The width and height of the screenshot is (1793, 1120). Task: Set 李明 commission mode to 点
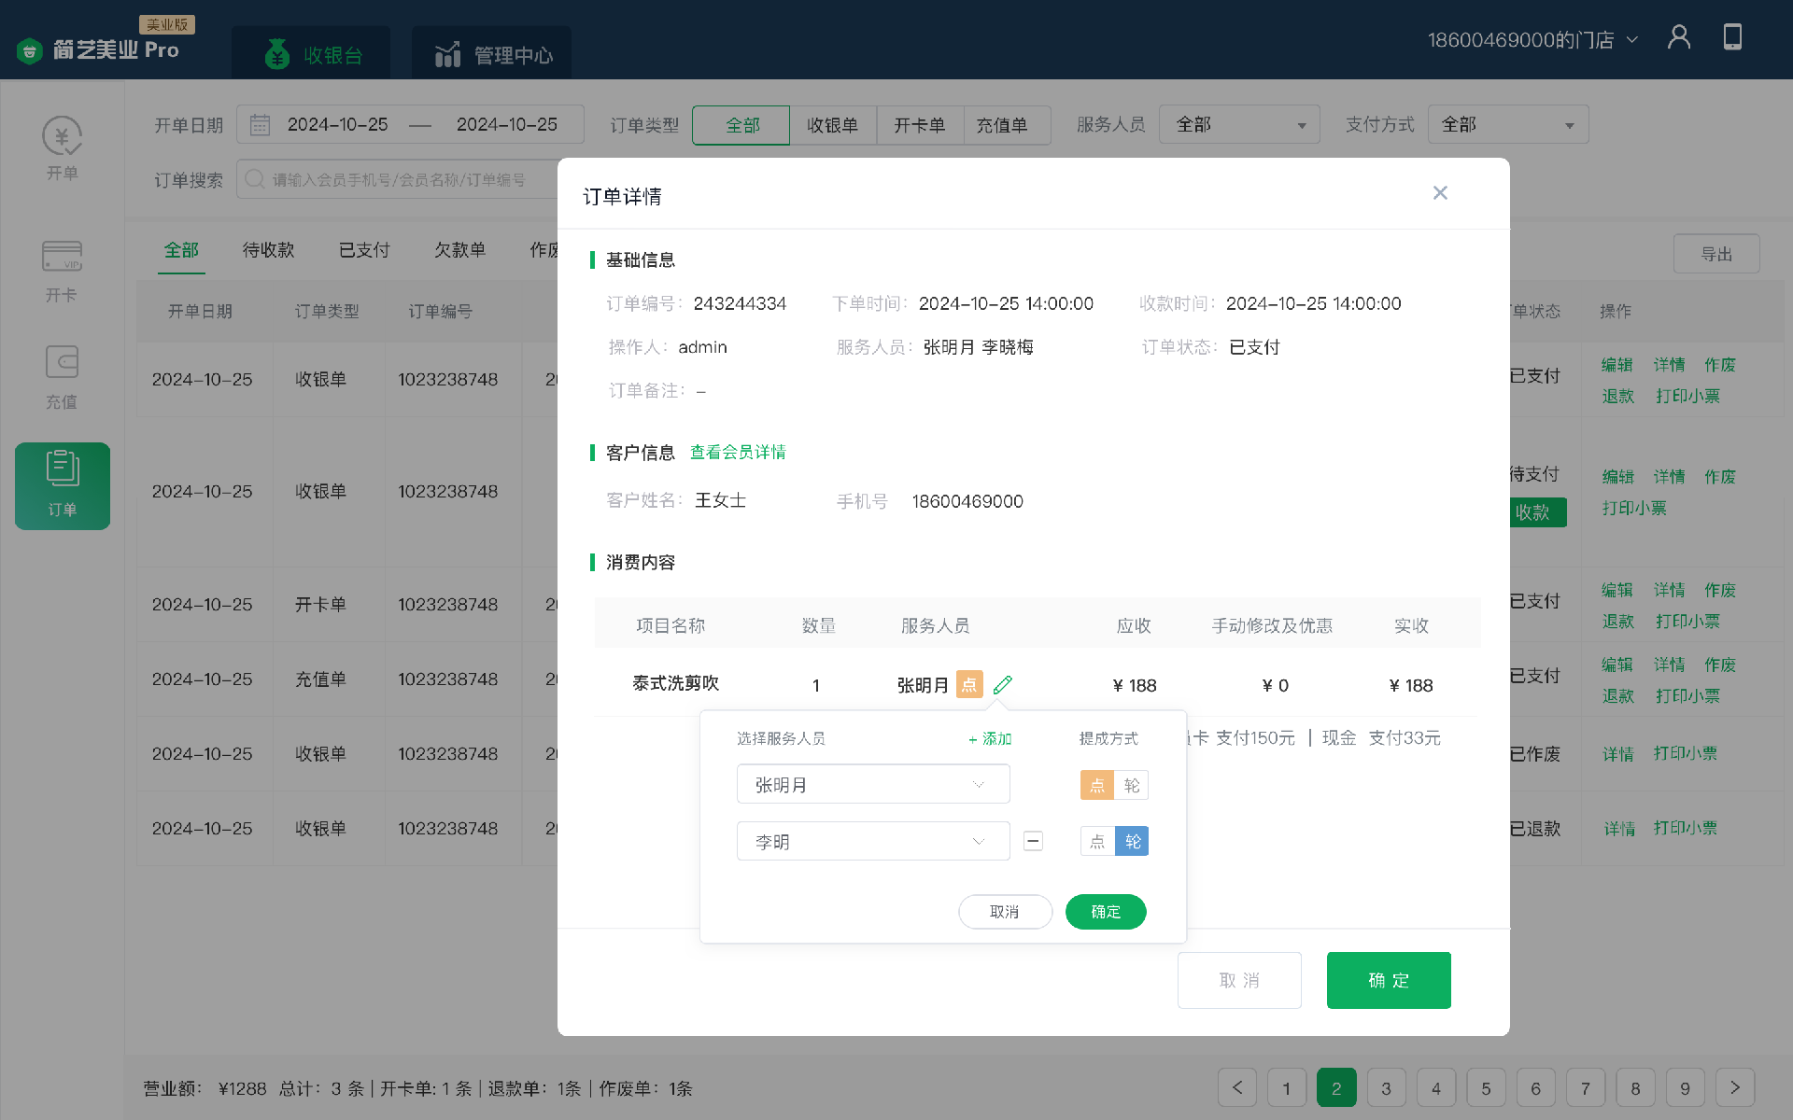click(x=1097, y=841)
